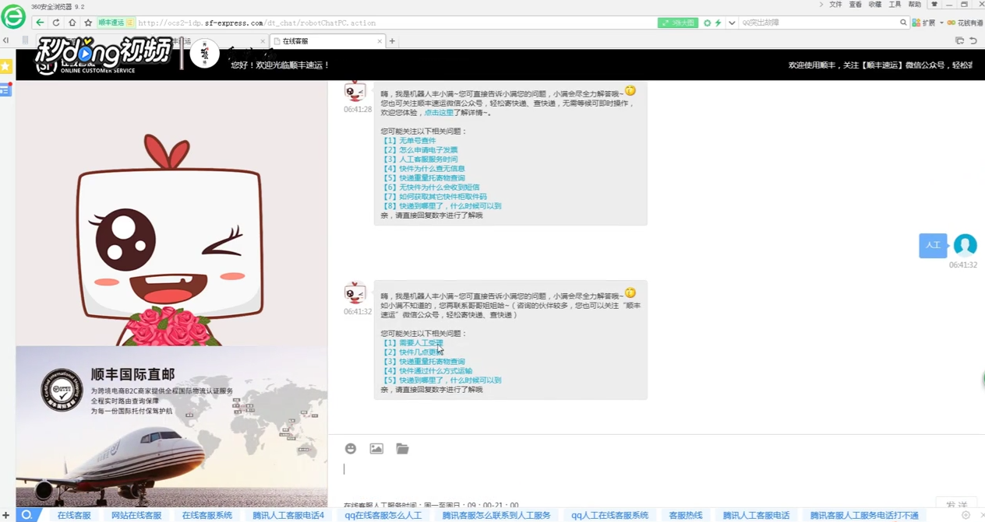
Task: Select 【5】快递到哪里了 in the second message
Action: (441, 380)
